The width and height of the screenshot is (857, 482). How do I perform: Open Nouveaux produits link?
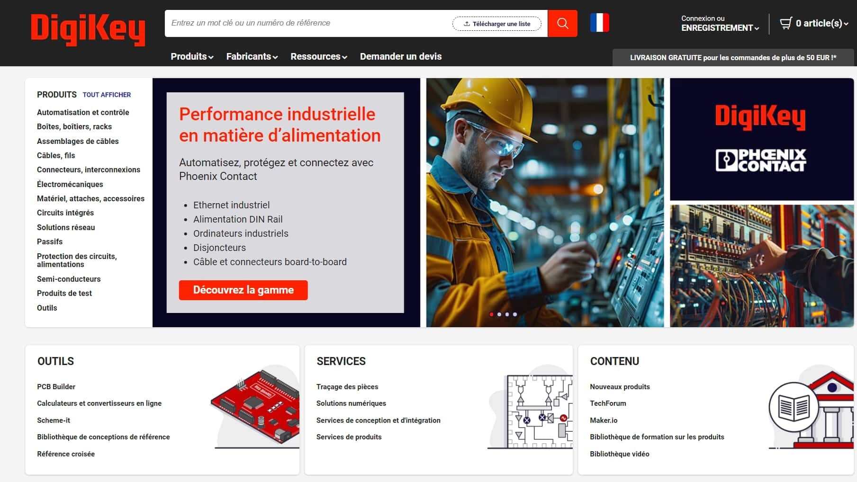(620, 387)
